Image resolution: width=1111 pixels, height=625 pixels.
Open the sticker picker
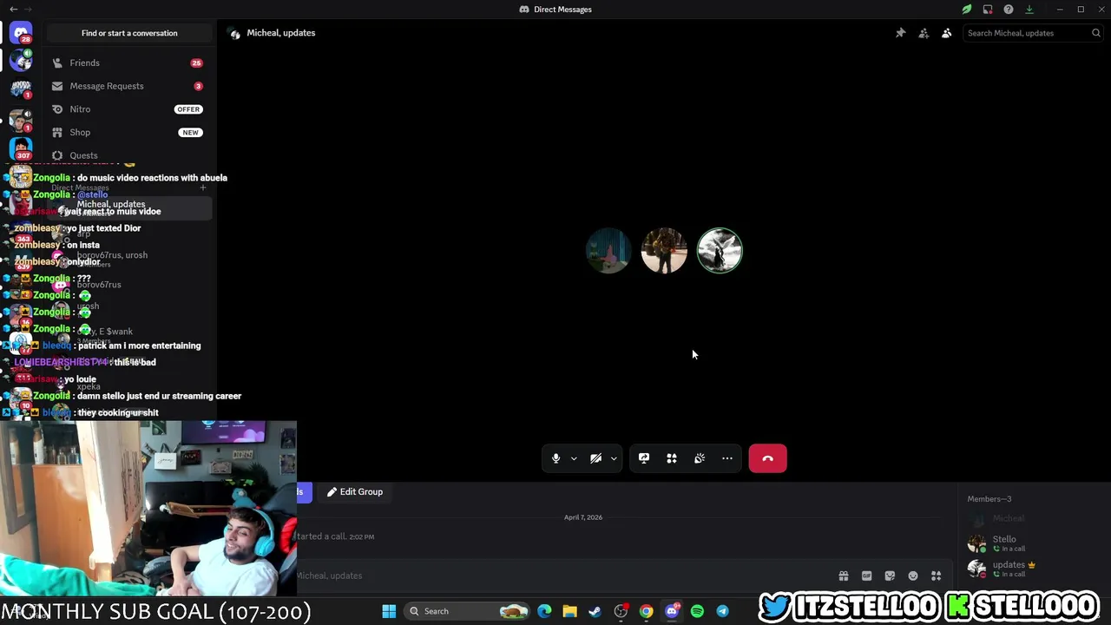coord(890,576)
